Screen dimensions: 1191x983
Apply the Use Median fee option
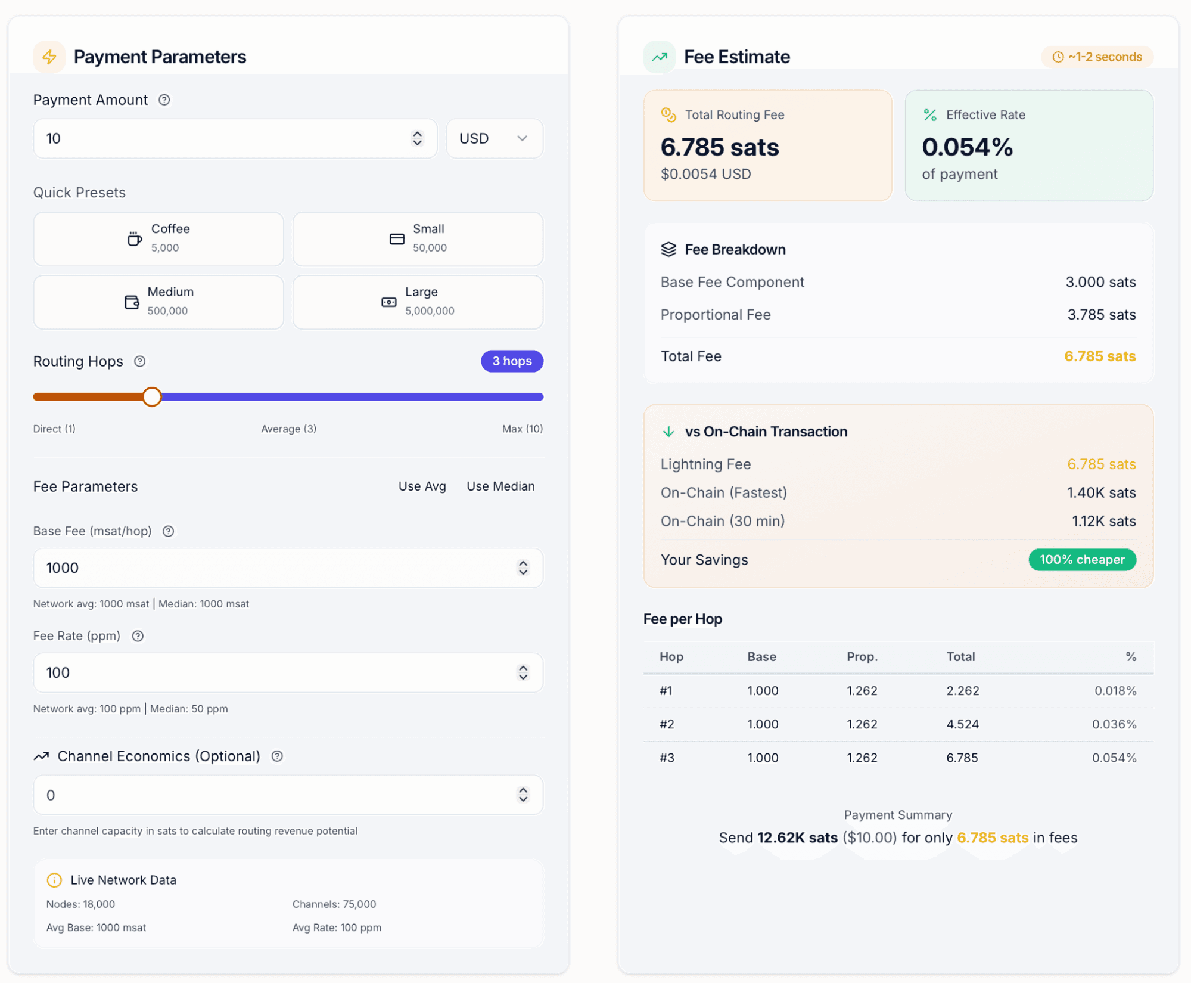coord(500,486)
